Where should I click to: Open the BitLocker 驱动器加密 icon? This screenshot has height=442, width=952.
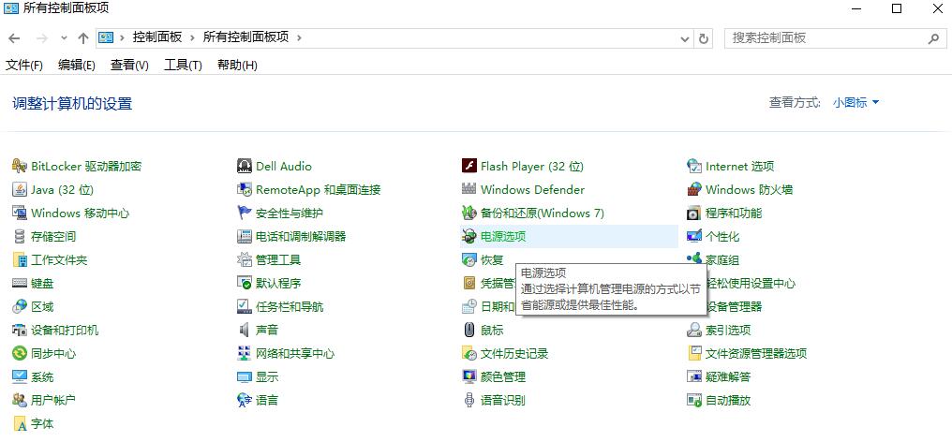click(20, 166)
